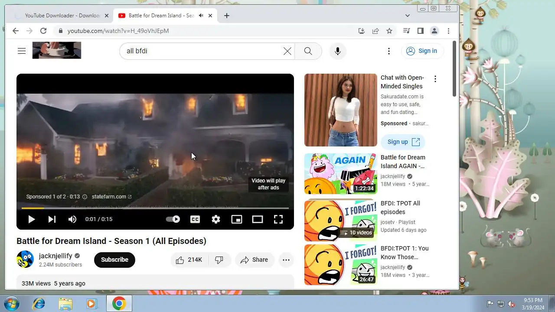
Task: Open Windows Start menu
Action: click(11, 303)
